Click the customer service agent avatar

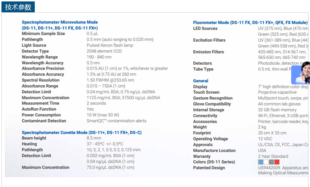pos(301,73)
